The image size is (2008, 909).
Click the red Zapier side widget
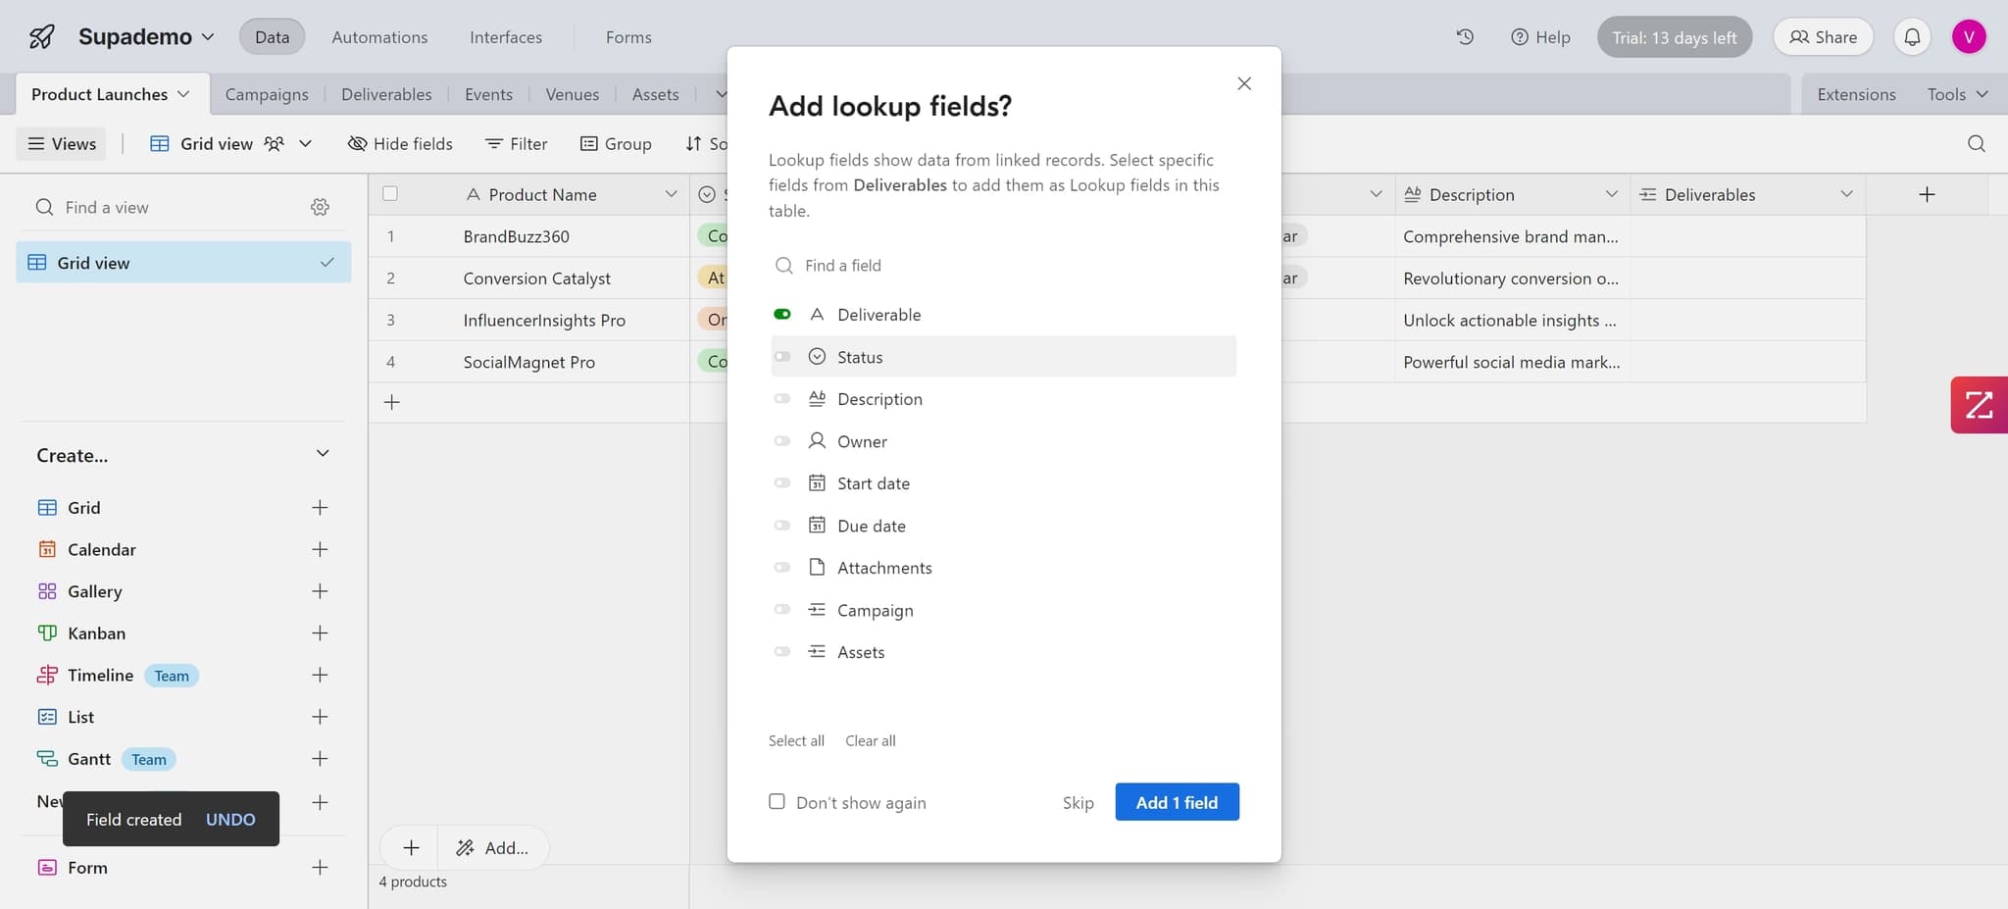click(1979, 405)
